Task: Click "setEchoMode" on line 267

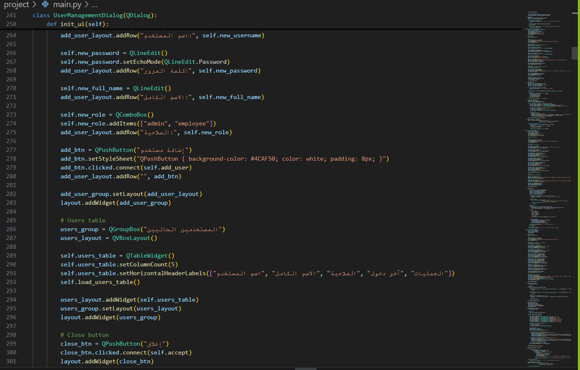Action: coord(142,62)
